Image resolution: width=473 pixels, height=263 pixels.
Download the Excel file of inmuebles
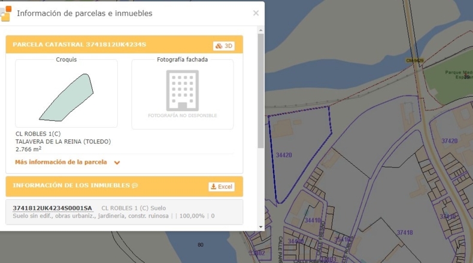pos(222,186)
